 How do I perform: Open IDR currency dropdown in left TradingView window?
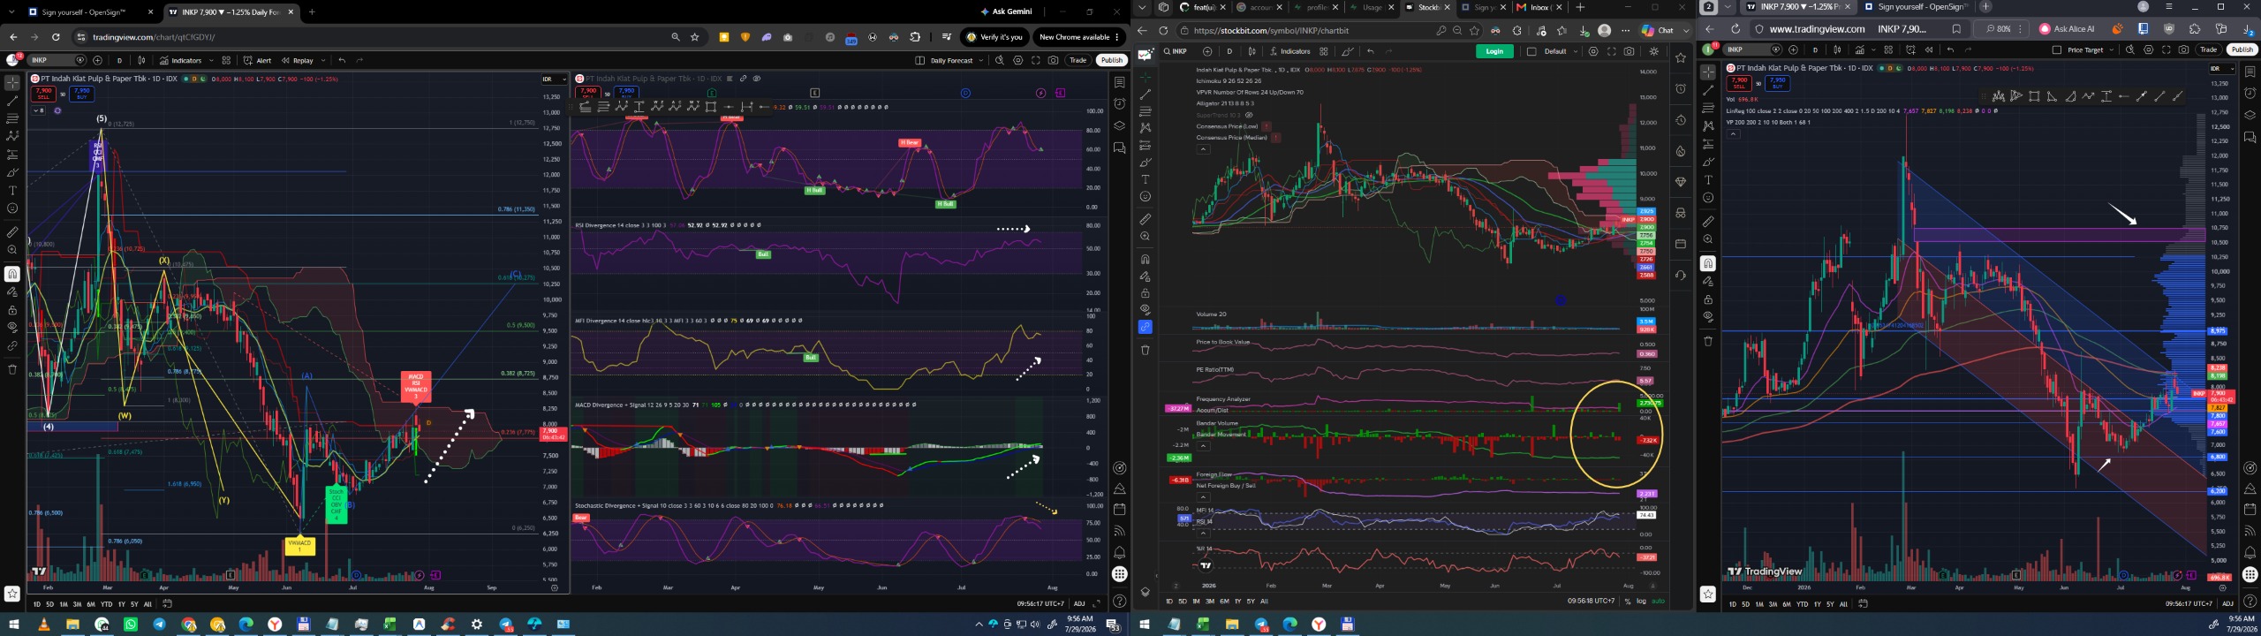click(553, 79)
